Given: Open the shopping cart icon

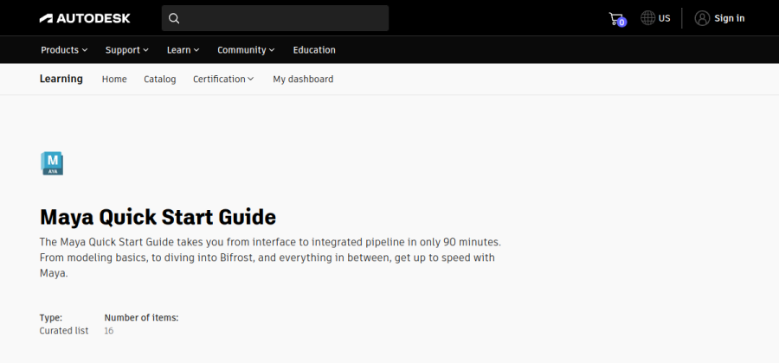Looking at the screenshot, I should 615,18.
